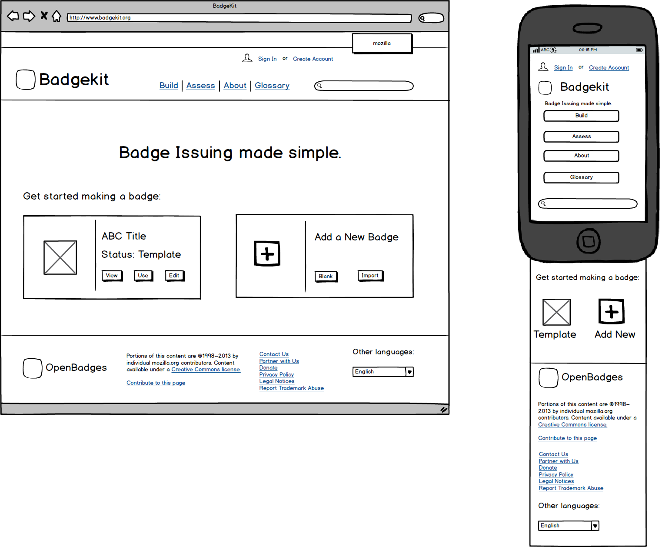The width and height of the screenshot is (662, 547).
Task: Open desktop Contribute to this page link
Action: (156, 383)
